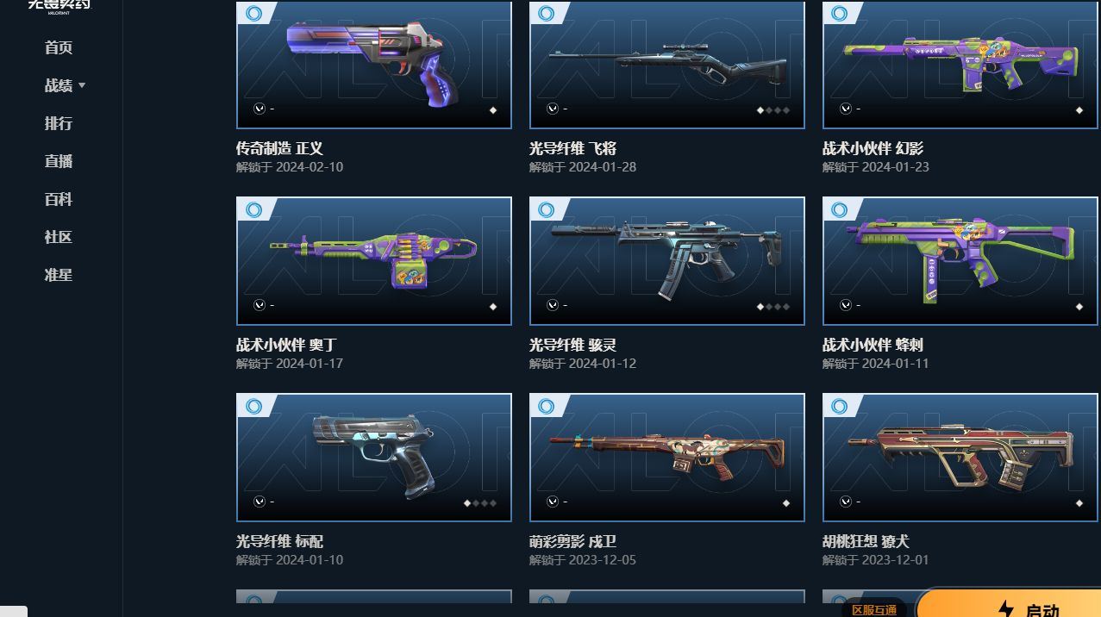Click the 传奇制造 正义 skin title
1101x617 pixels.
click(279, 148)
